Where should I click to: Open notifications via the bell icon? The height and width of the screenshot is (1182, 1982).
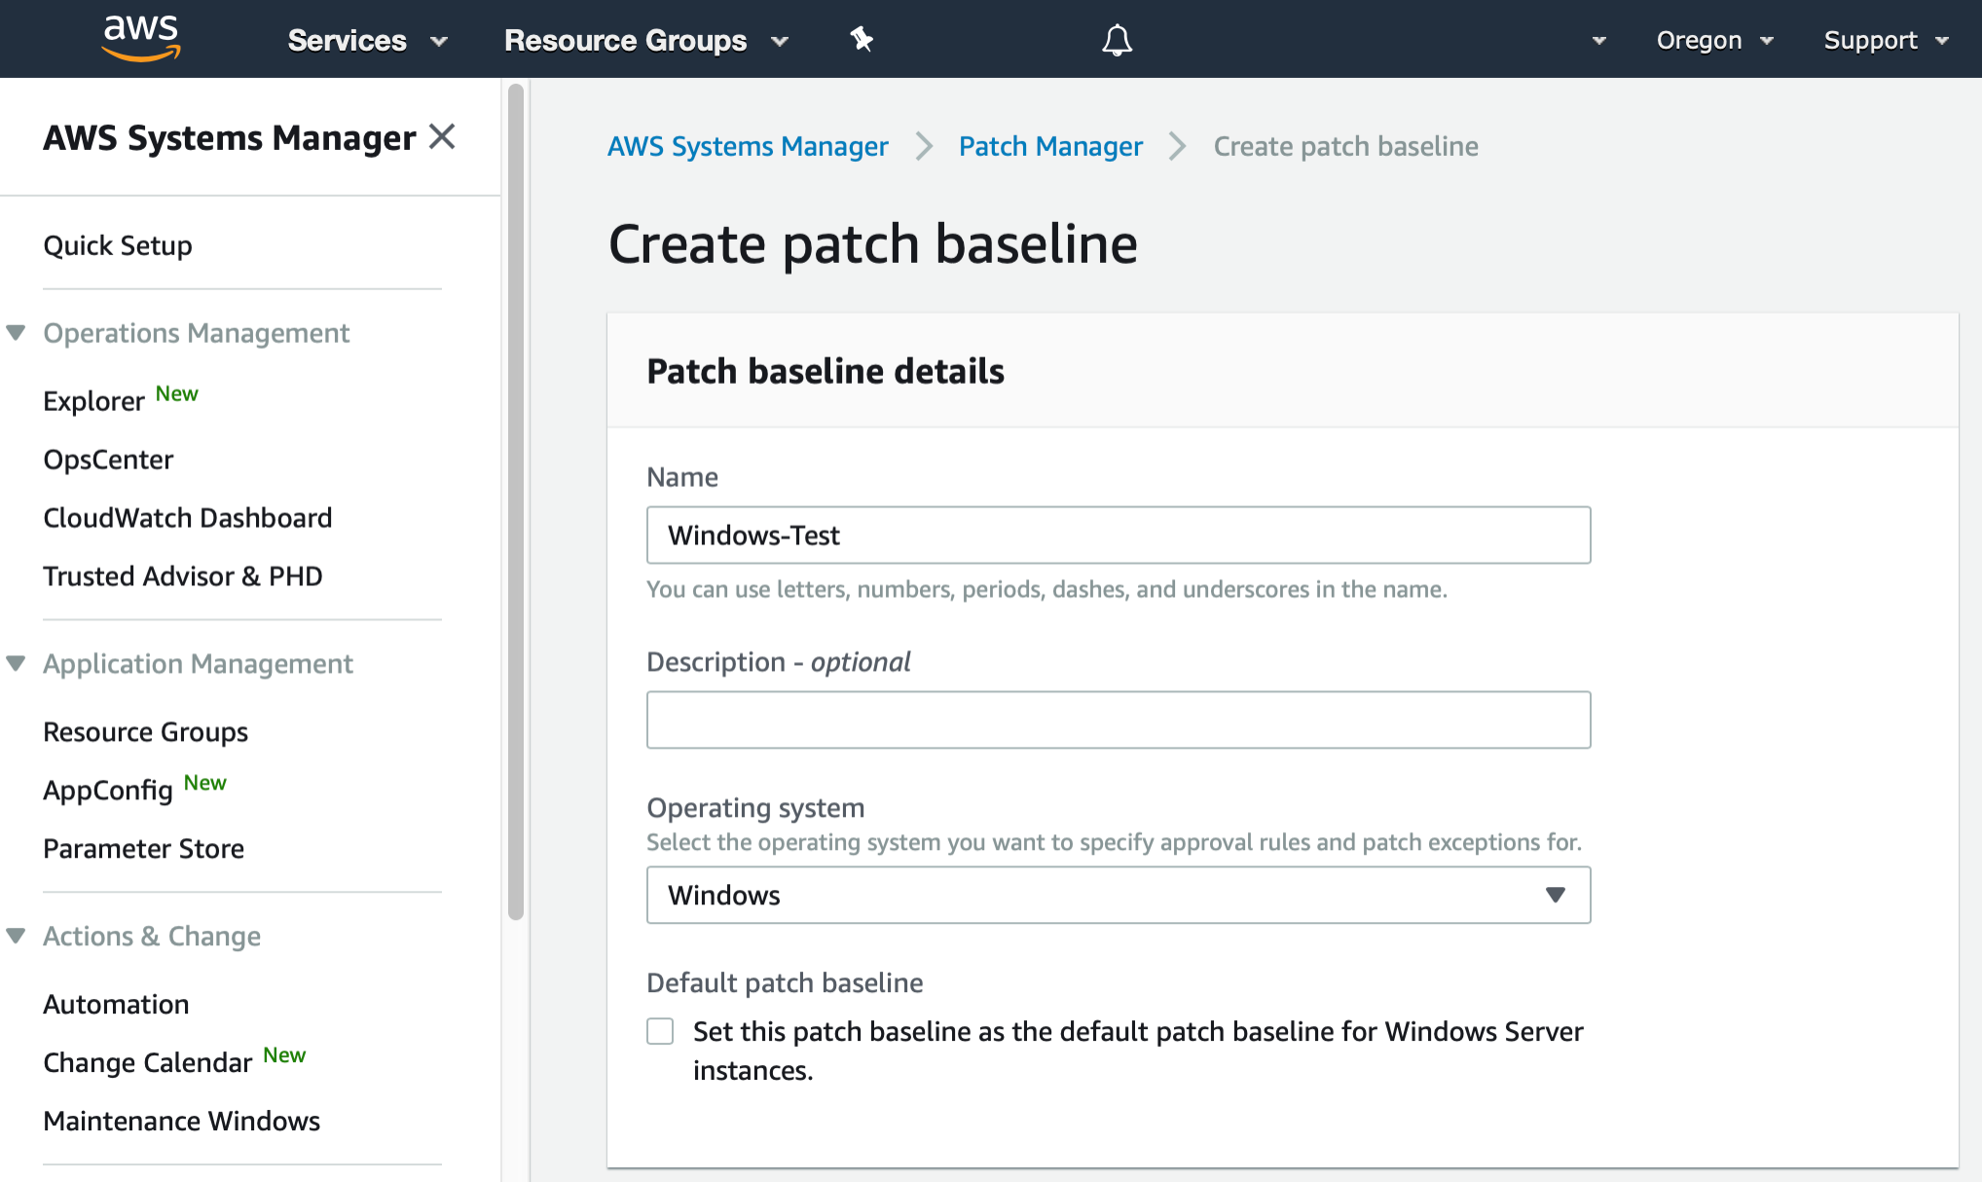1117,39
